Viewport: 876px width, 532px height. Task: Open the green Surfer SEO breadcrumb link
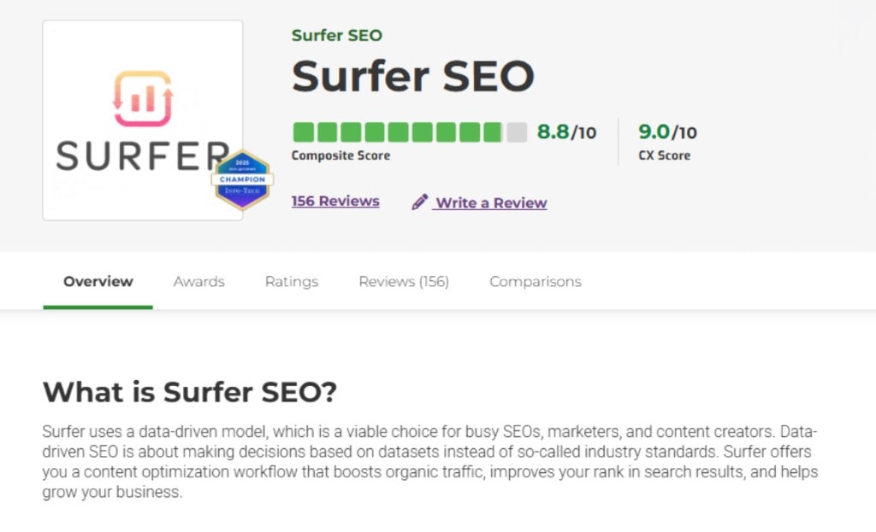click(336, 36)
